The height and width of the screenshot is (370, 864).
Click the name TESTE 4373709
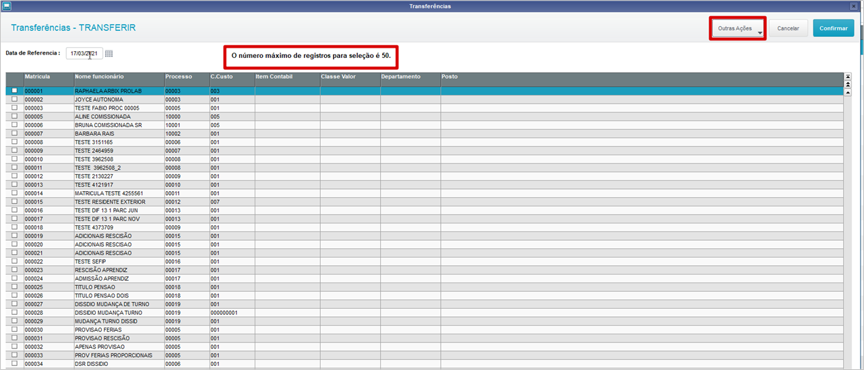point(94,227)
